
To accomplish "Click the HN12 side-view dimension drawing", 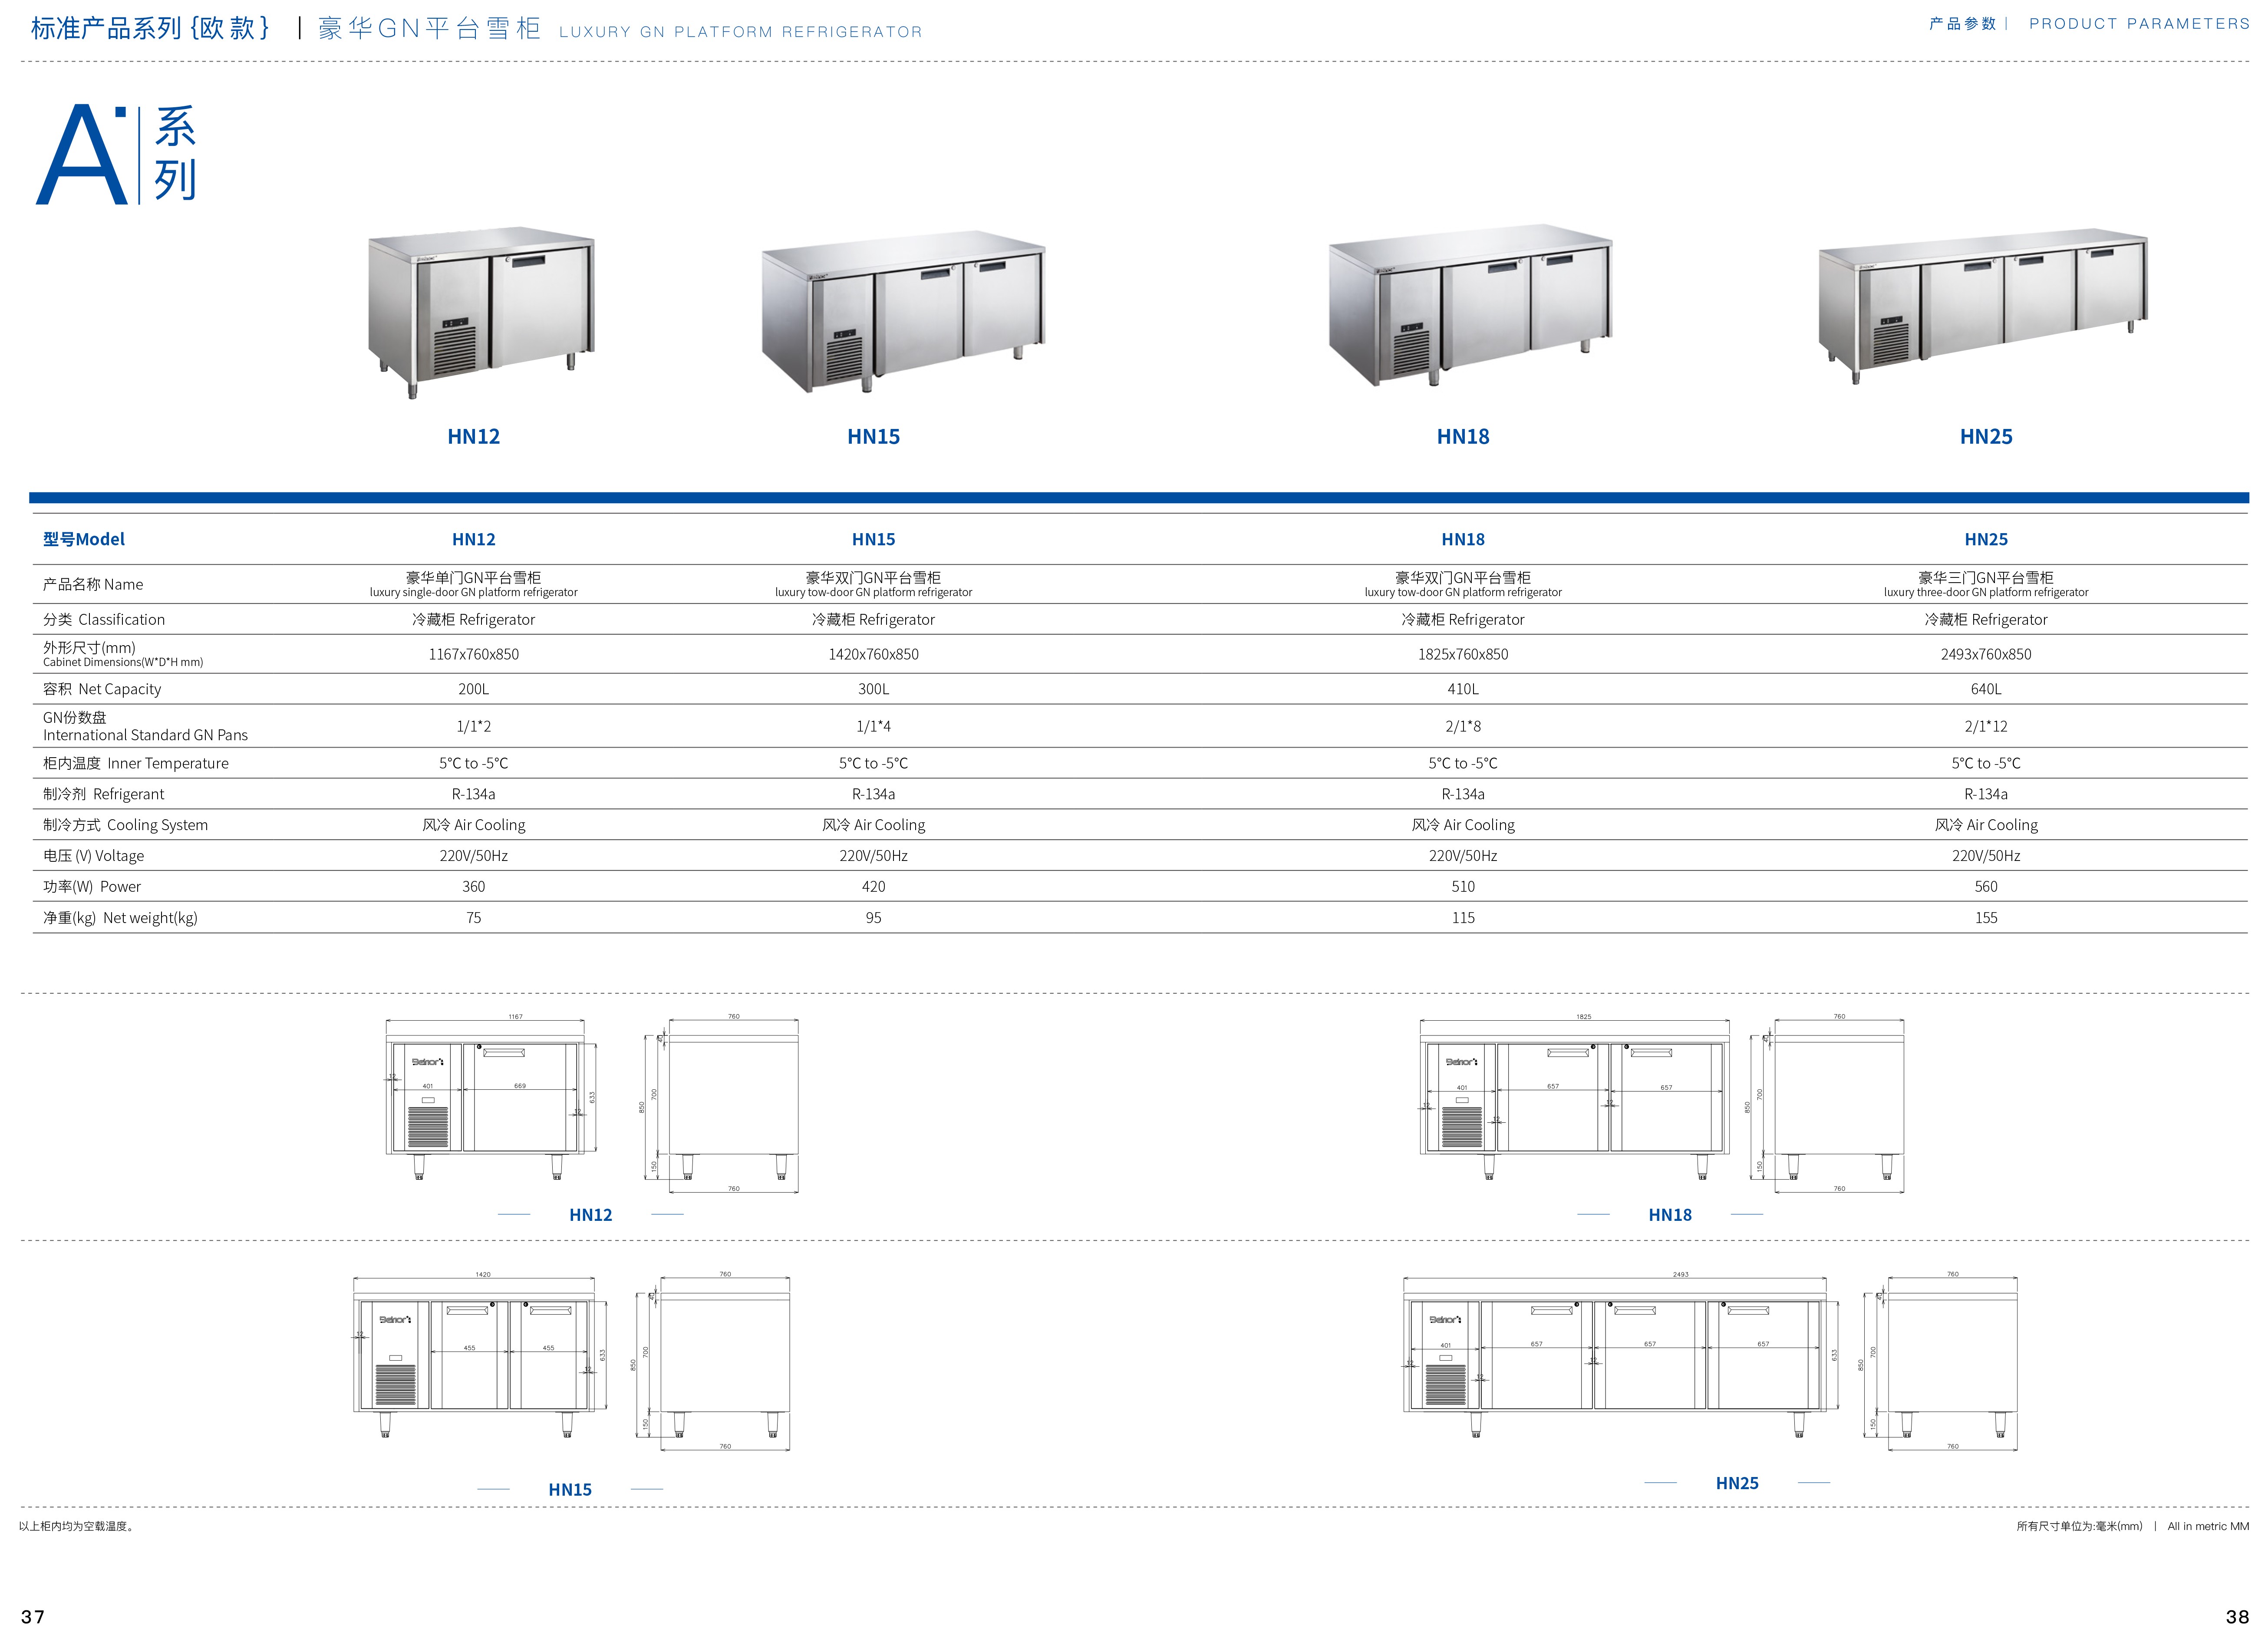I will tap(720, 1103).
